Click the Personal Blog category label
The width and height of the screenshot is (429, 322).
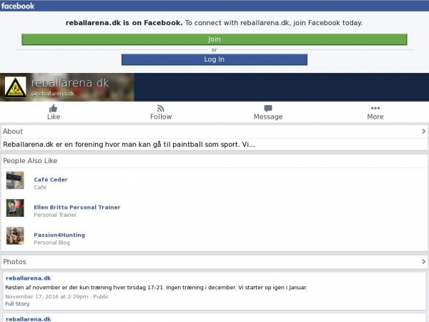[51, 243]
